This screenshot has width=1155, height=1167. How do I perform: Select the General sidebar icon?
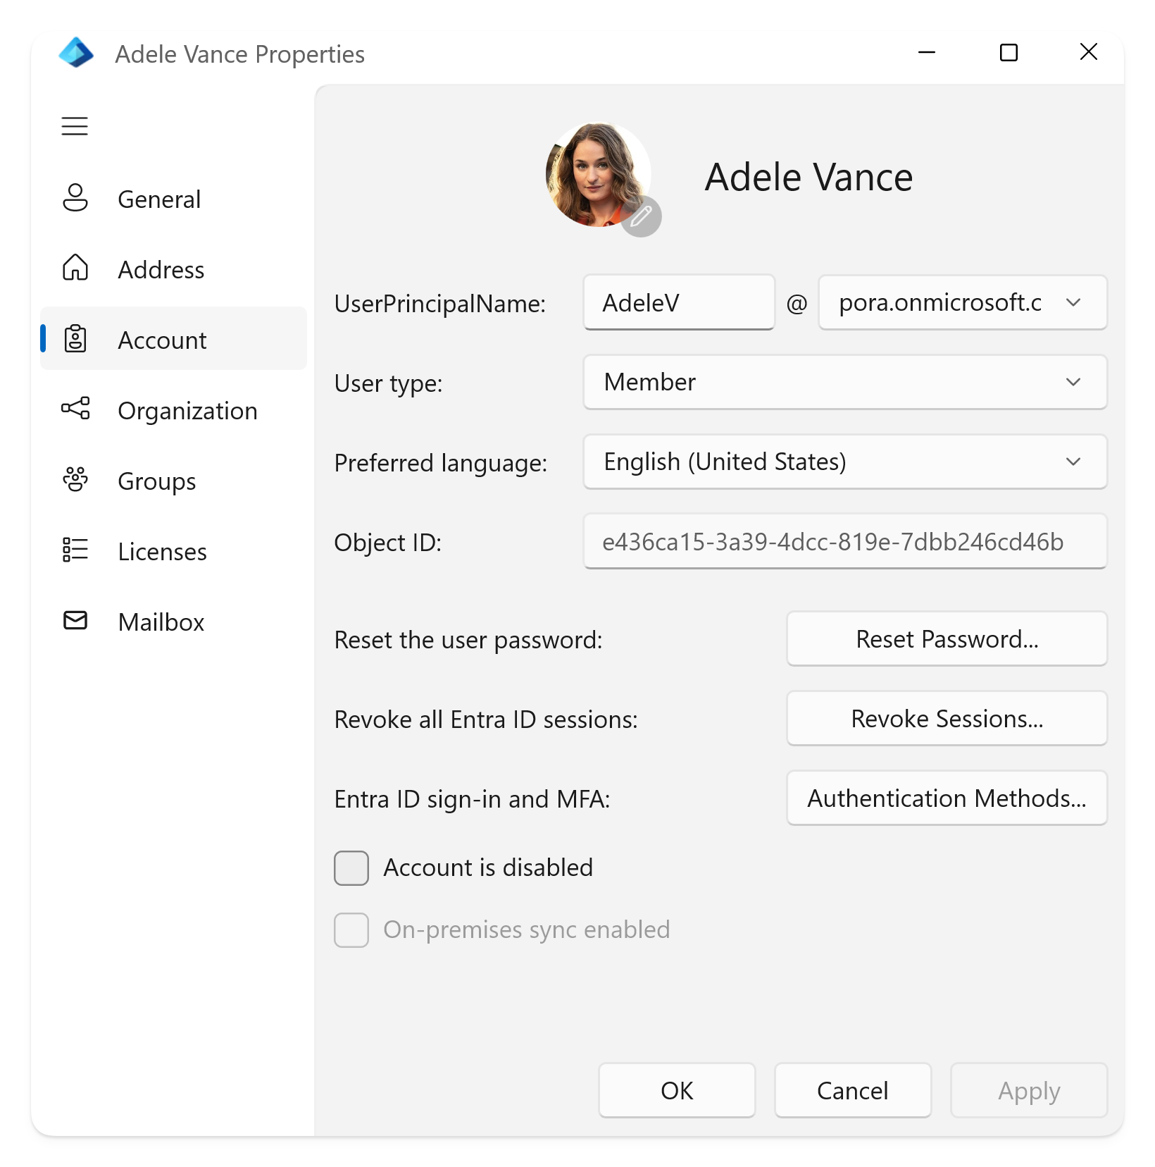click(75, 198)
